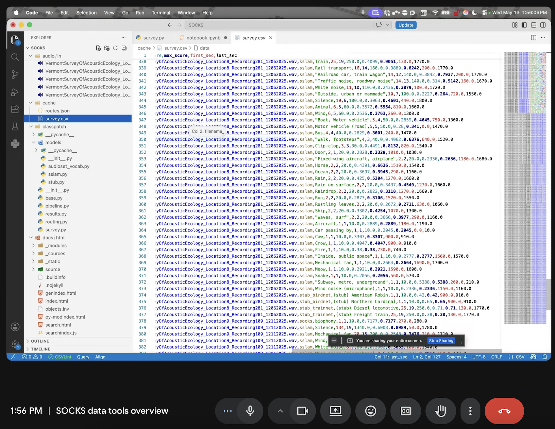Raise hand in the meeting

[441, 411]
